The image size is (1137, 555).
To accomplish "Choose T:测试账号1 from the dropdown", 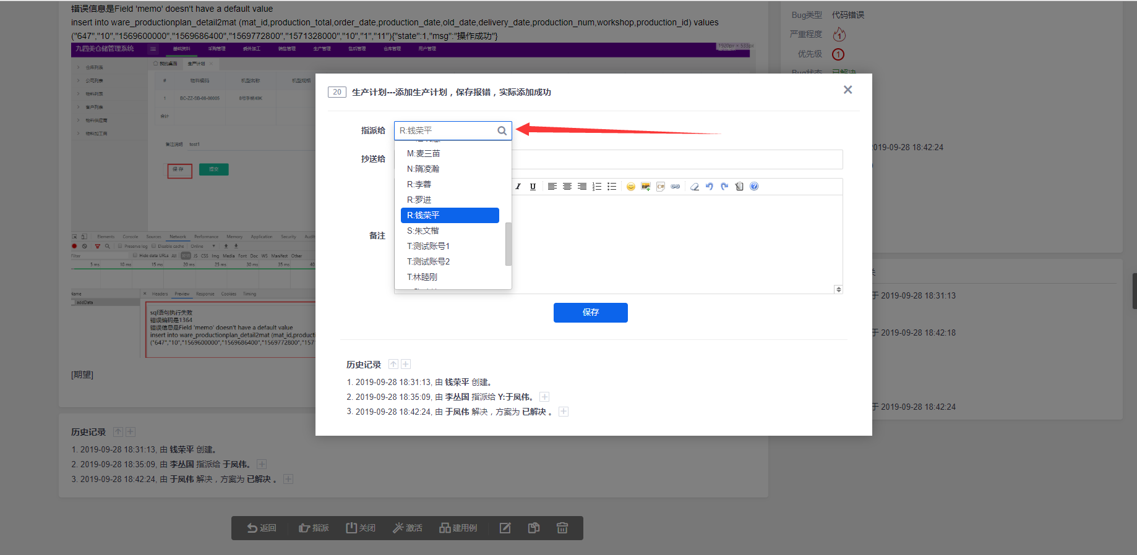I will coord(428,246).
